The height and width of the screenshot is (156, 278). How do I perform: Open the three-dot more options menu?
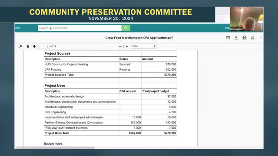point(261,38)
